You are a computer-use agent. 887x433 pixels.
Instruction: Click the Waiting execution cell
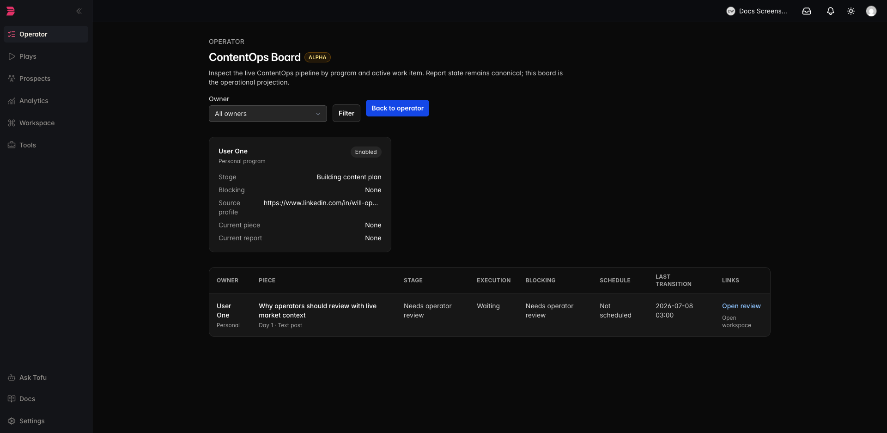pyautogui.click(x=488, y=306)
